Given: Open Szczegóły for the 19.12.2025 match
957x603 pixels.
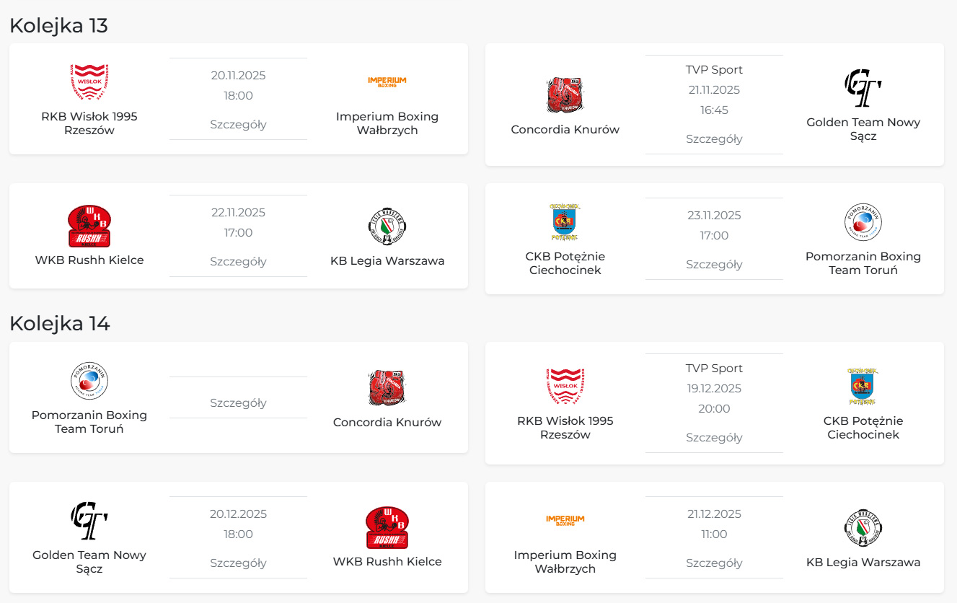Looking at the screenshot, I should click(x=714, y=437).
